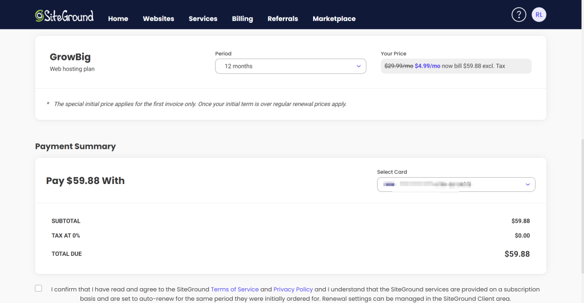Check the terms agreement checkbox
This screenshot has height=303, width=584.
(38, 288)
